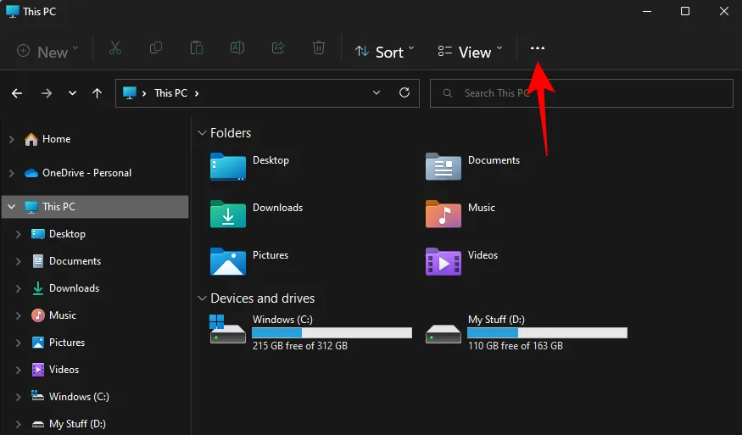Go up one directory level
The height and width of the screenshot is (435, 742).
click(x=98, y=93)
